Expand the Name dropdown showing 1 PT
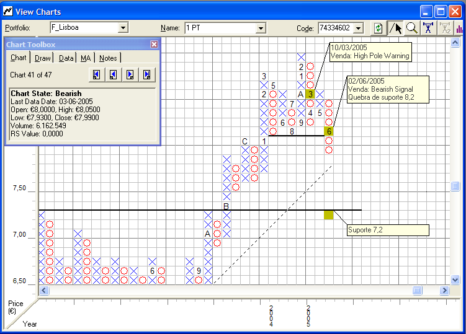The width and height of the screenshot is (466, 334). point(261,28)
